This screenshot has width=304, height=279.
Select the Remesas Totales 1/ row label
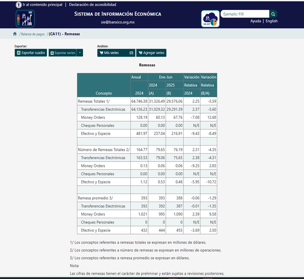coord(94,101)
